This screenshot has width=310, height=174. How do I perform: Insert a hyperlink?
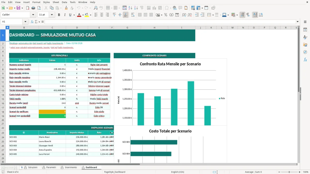(x=175, y=8)
